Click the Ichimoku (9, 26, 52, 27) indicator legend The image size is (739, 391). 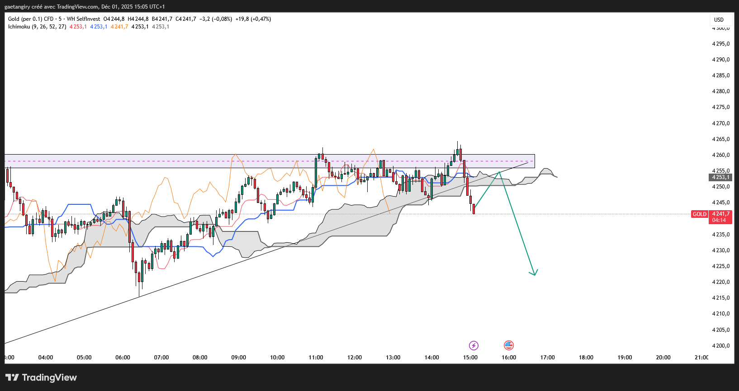pyautogui.click(x=37, y=27)
